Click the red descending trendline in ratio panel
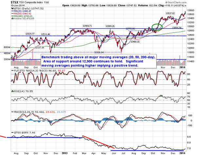The image size is (198, 155). point(99,142)
